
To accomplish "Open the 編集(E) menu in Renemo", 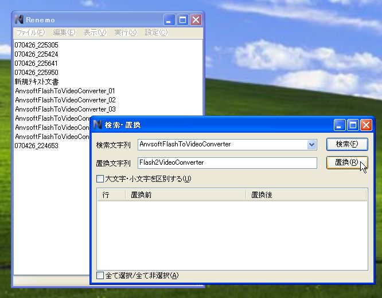I will 64,32.
